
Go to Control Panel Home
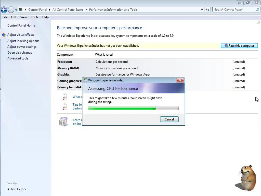point(21,26)
